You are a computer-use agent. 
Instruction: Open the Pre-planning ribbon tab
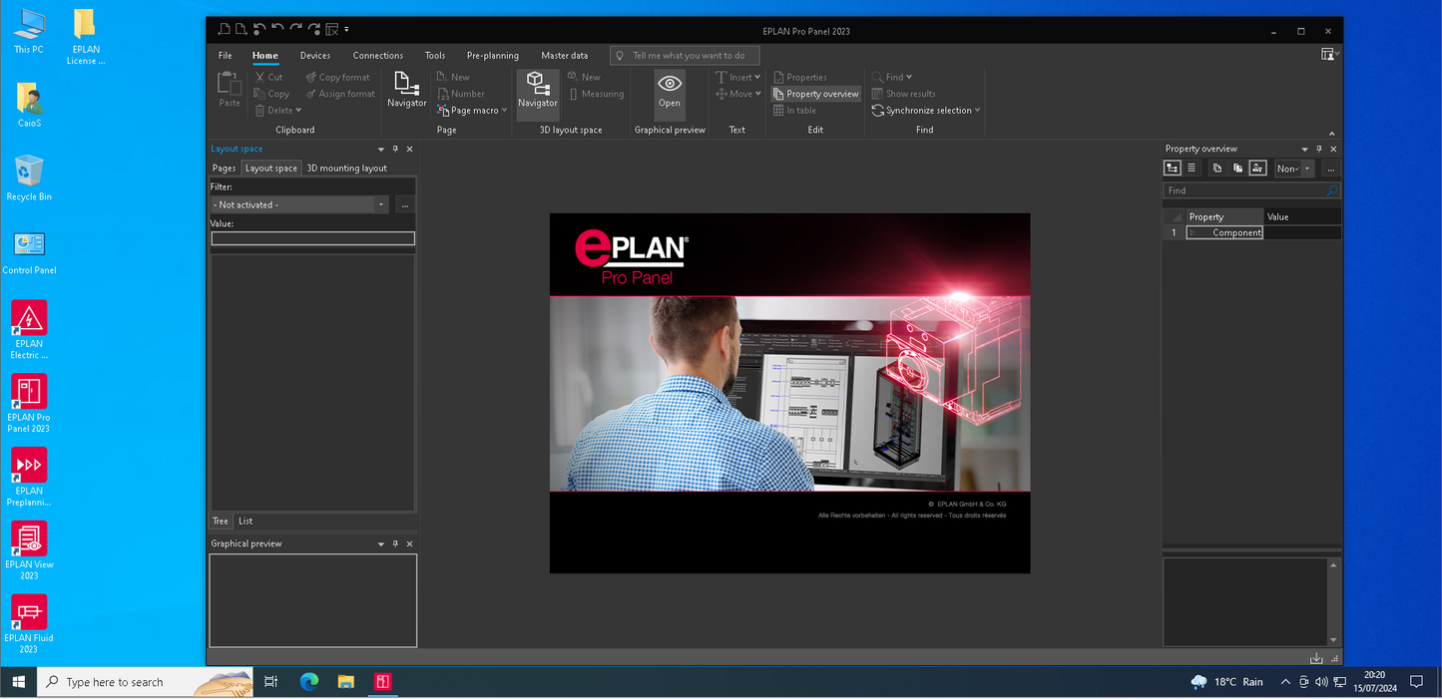tap(493, 55)
